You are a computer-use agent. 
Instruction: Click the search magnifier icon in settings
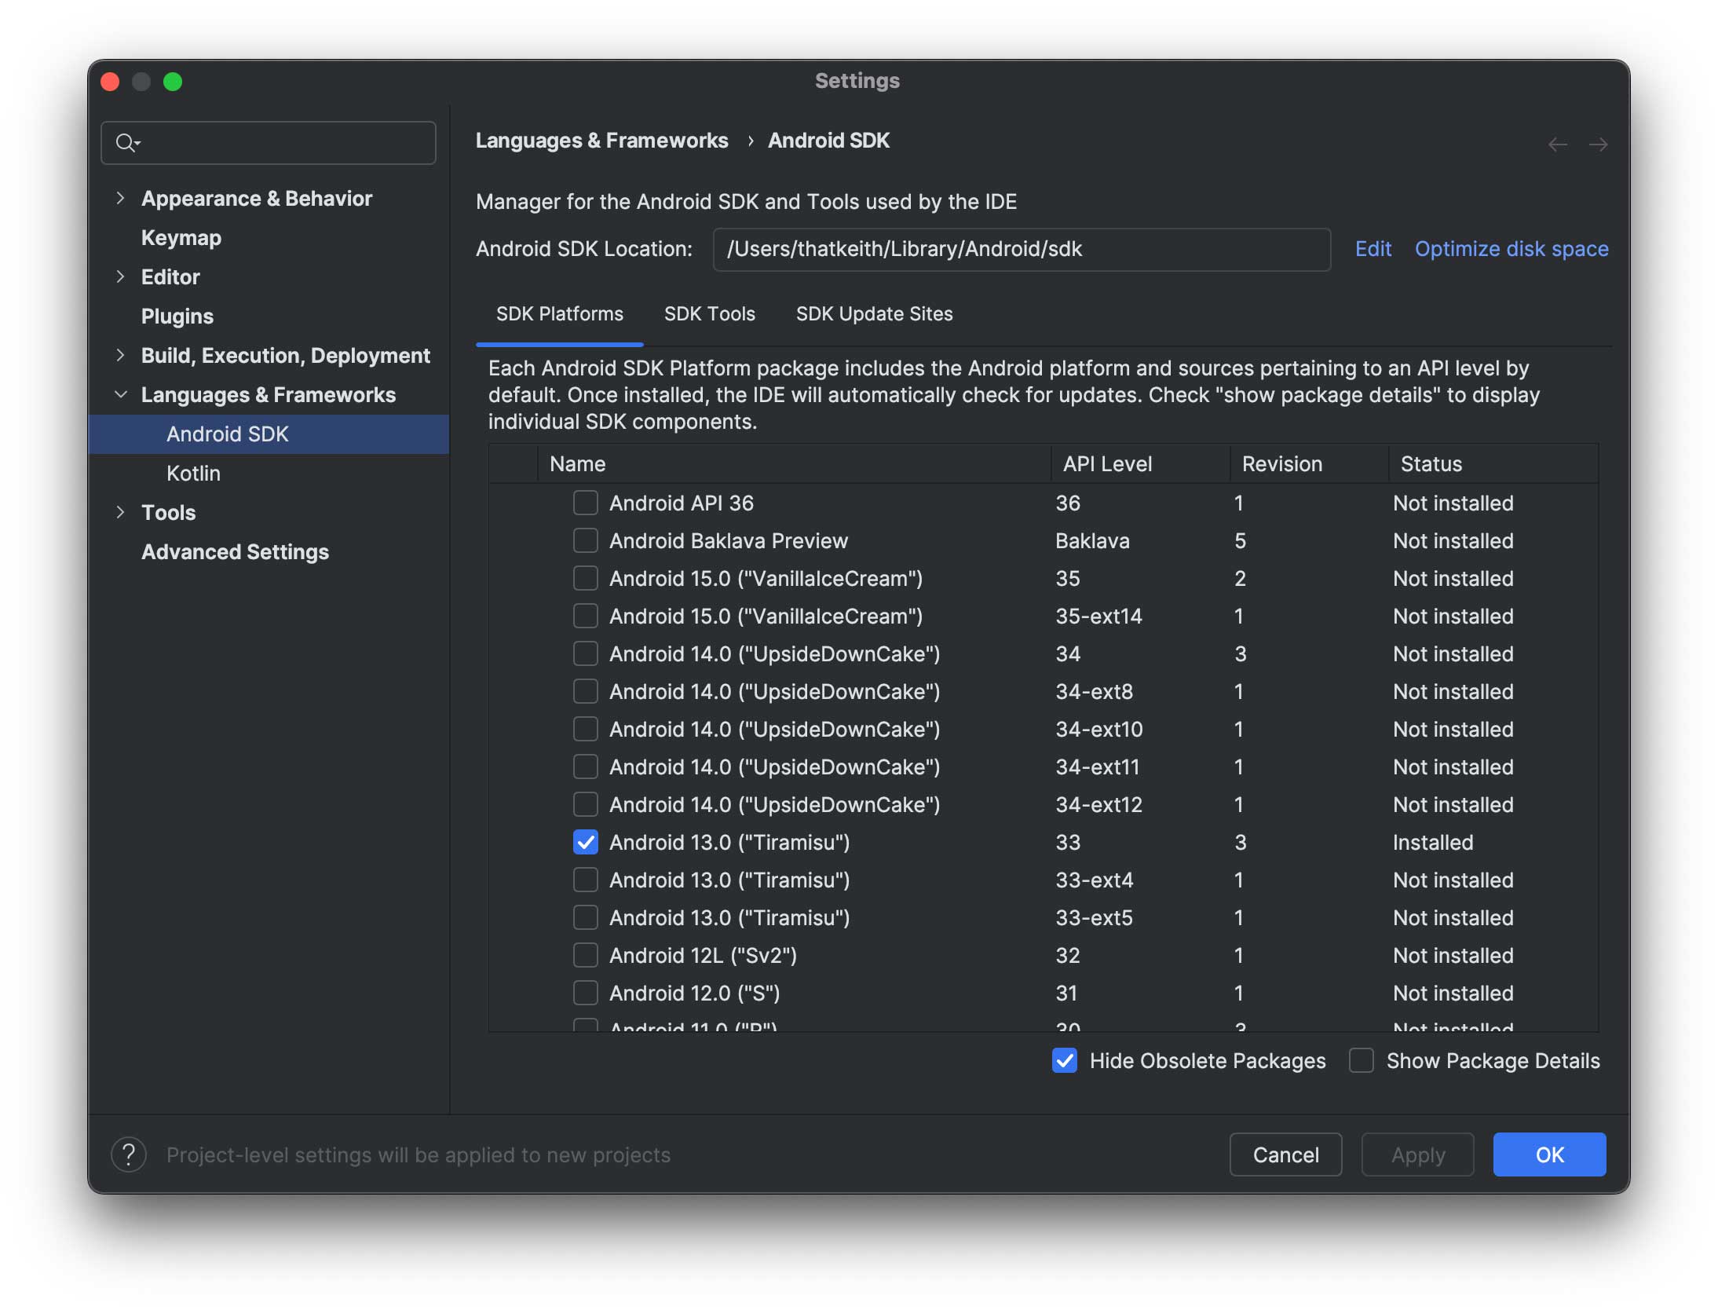(x=126, y=143)
